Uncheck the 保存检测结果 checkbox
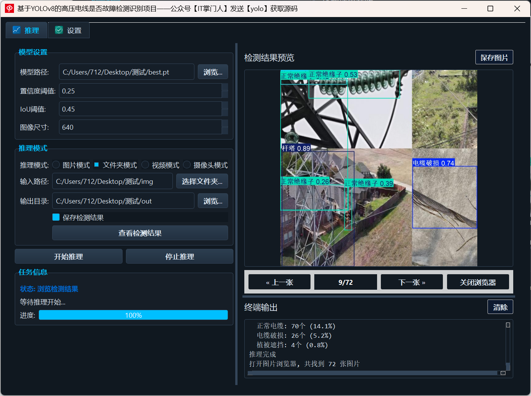 (x=56, y=217)
